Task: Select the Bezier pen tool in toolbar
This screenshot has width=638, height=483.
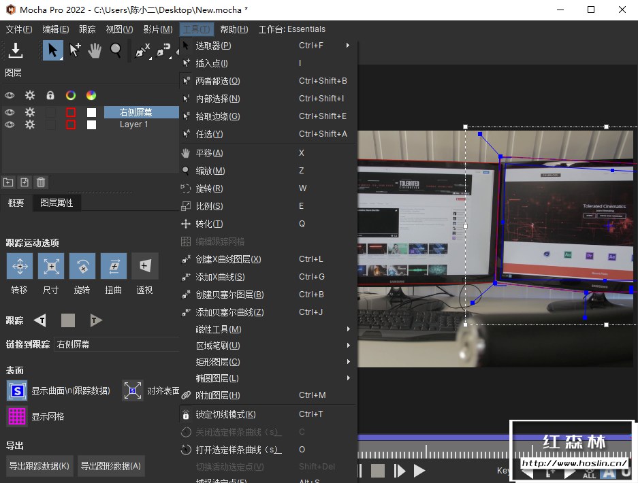Action: (163, 51)
